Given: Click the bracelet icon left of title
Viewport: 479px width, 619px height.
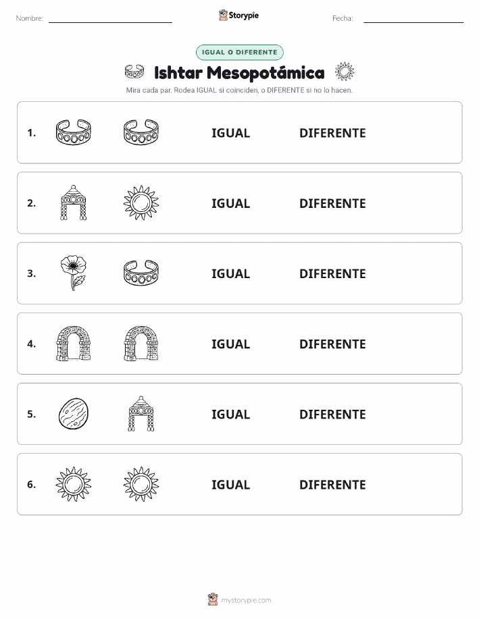Looking at the screenshot, I should point(134,72).
